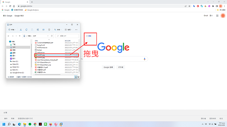Click the Copy icon in File Explorer toolbar
Screen dimensions: 227x127
(x=26, y=30)
